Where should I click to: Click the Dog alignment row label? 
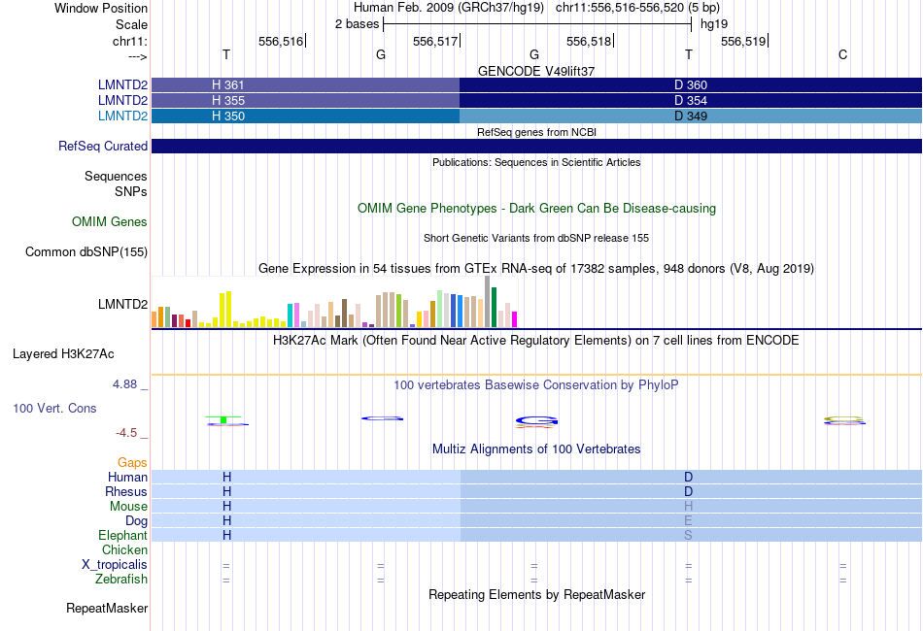click(x=136, y=521)
